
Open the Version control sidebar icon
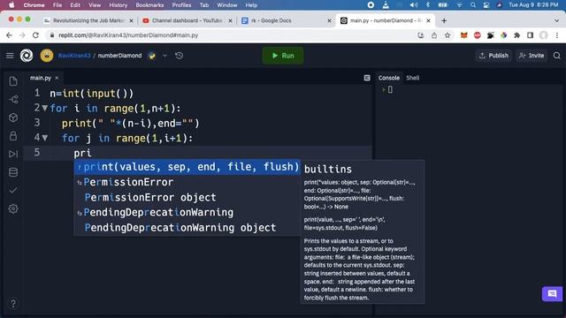click(x=13, y=100)
